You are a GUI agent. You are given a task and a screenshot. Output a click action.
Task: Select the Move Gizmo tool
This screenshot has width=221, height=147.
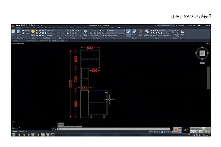tap(140, 33)
